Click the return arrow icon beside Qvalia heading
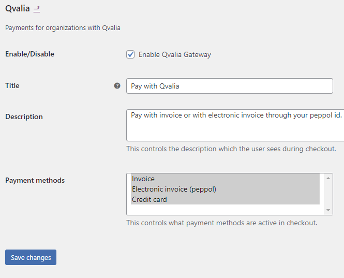 coord(37,9)
